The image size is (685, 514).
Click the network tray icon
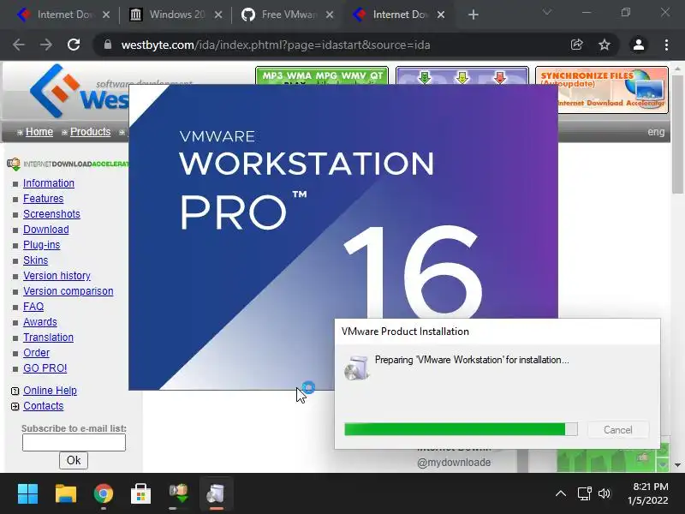pyautogui.click(x=584, y=494)
